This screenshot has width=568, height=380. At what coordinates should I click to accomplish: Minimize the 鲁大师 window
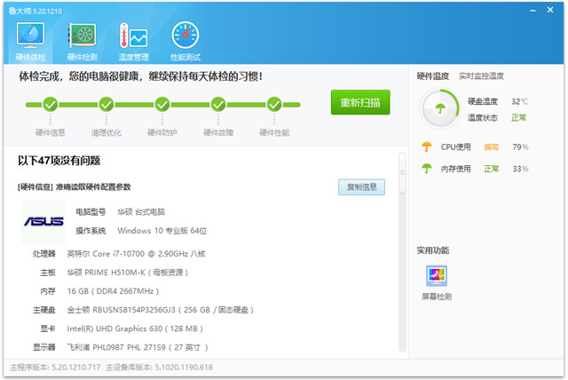tap(532, 11)
